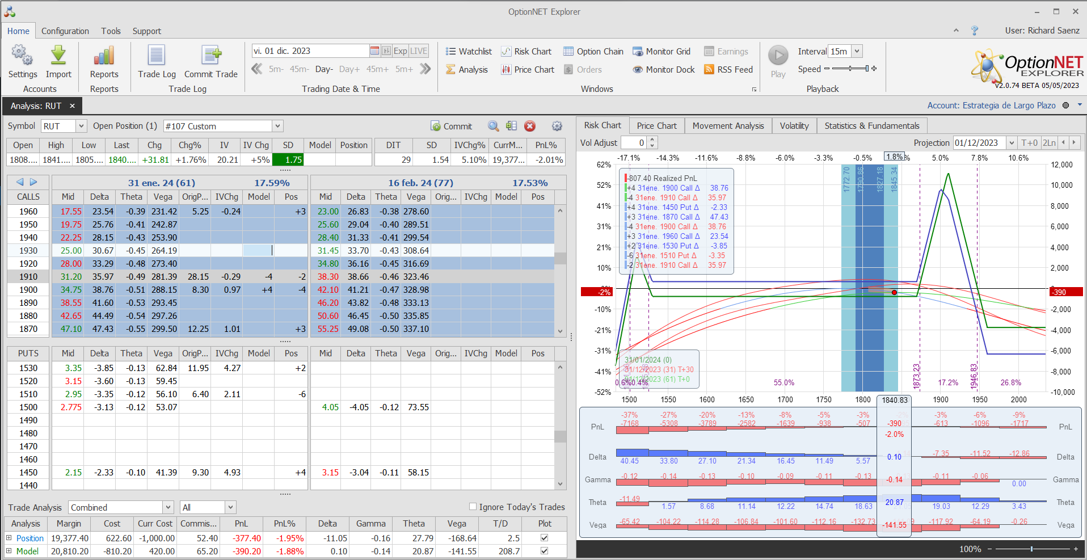This screenshot has width=1087, height=560.
Task: Open the Configuration ribbon tab
Action: coord(65,31)
